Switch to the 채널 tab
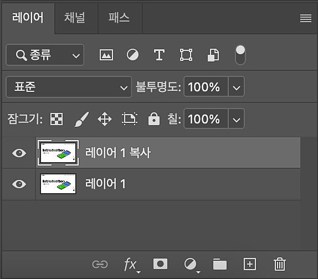The width and height of the screenshot is (318, 279). (x=75, y=18)
